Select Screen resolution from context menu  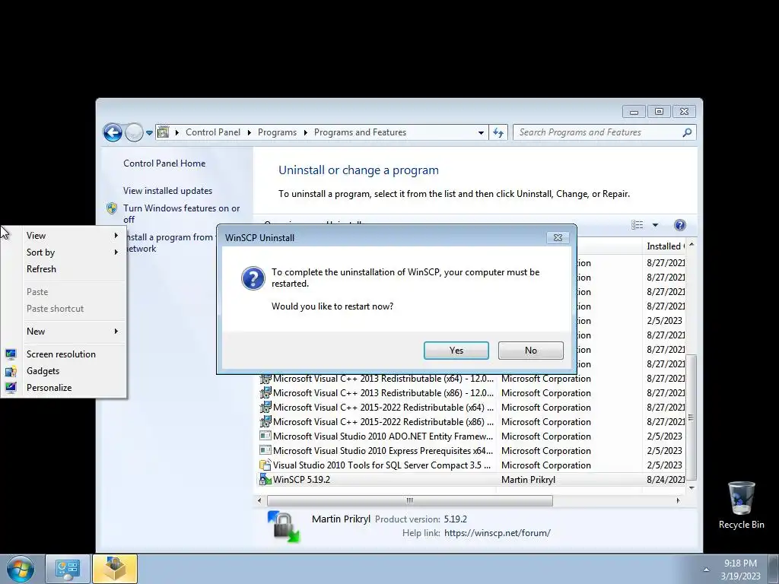coord(64,354)
